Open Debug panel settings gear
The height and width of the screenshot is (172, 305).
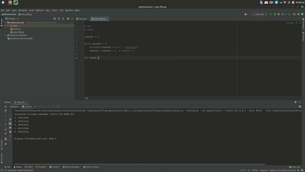point(295,102)
